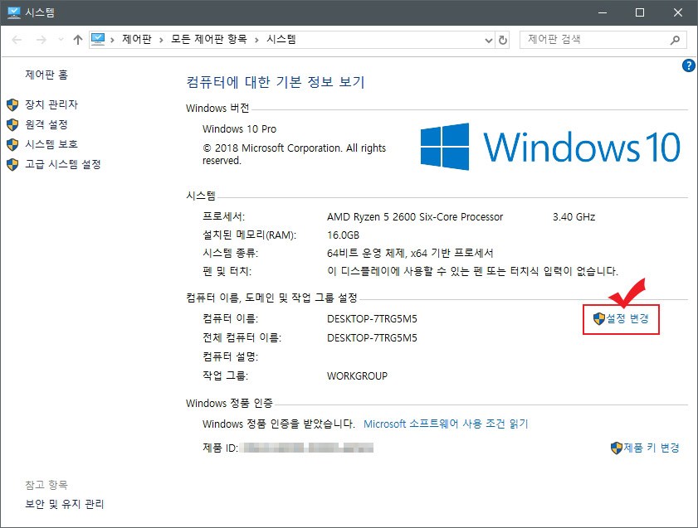Viewport: 698px width, 528px height.
Task: Open 제어판 홈 link
Action: [x=46, y=75]
